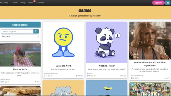Open the Noun vs. Verb game title
The height and width of the screenshot is (96, 171).
[20, 69]
